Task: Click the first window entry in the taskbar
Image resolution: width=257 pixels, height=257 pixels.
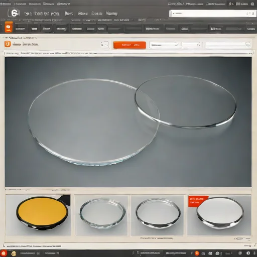Action: pyautogui.click(x=30, y=253)
